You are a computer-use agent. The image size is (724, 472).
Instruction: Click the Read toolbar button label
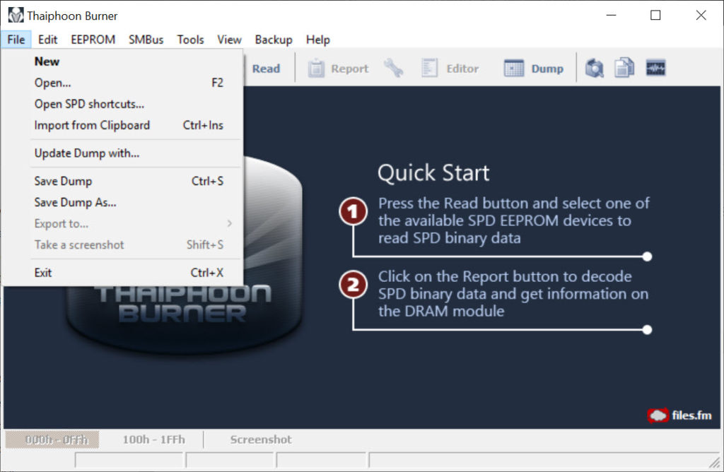[266, 69]
